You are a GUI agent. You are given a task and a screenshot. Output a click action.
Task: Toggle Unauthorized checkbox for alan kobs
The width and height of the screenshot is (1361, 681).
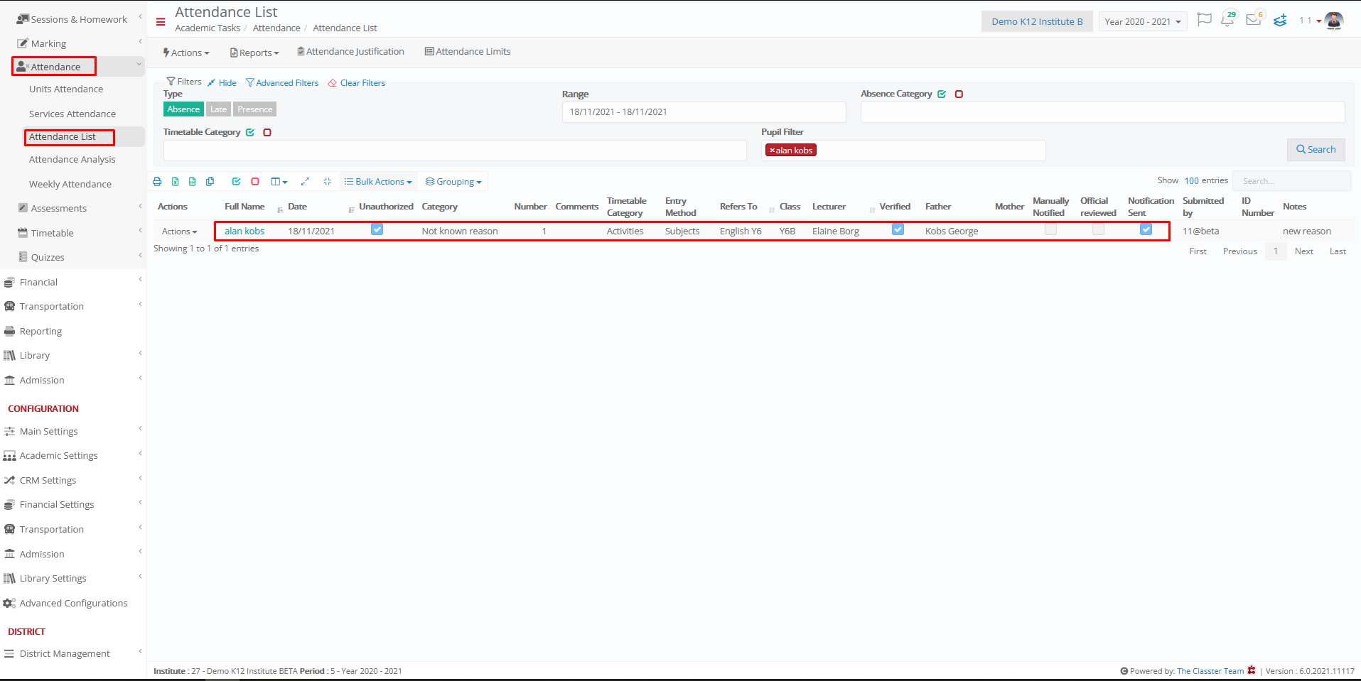click(x=377, y=229)
